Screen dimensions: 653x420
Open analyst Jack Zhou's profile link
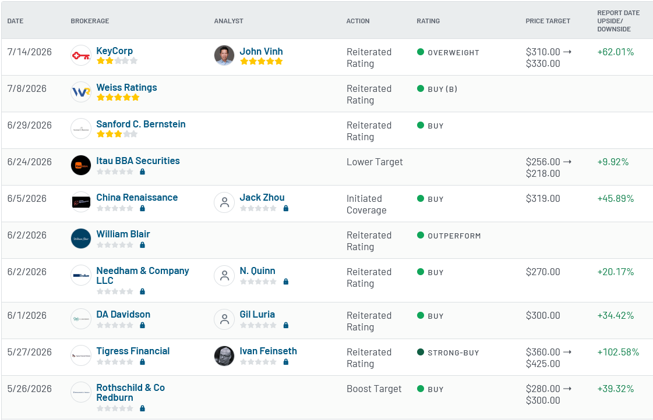262,197
